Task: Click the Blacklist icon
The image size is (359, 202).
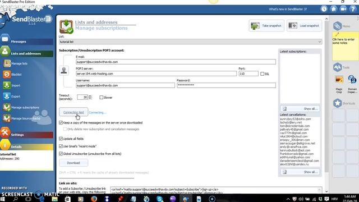Action: coord(7,74)
